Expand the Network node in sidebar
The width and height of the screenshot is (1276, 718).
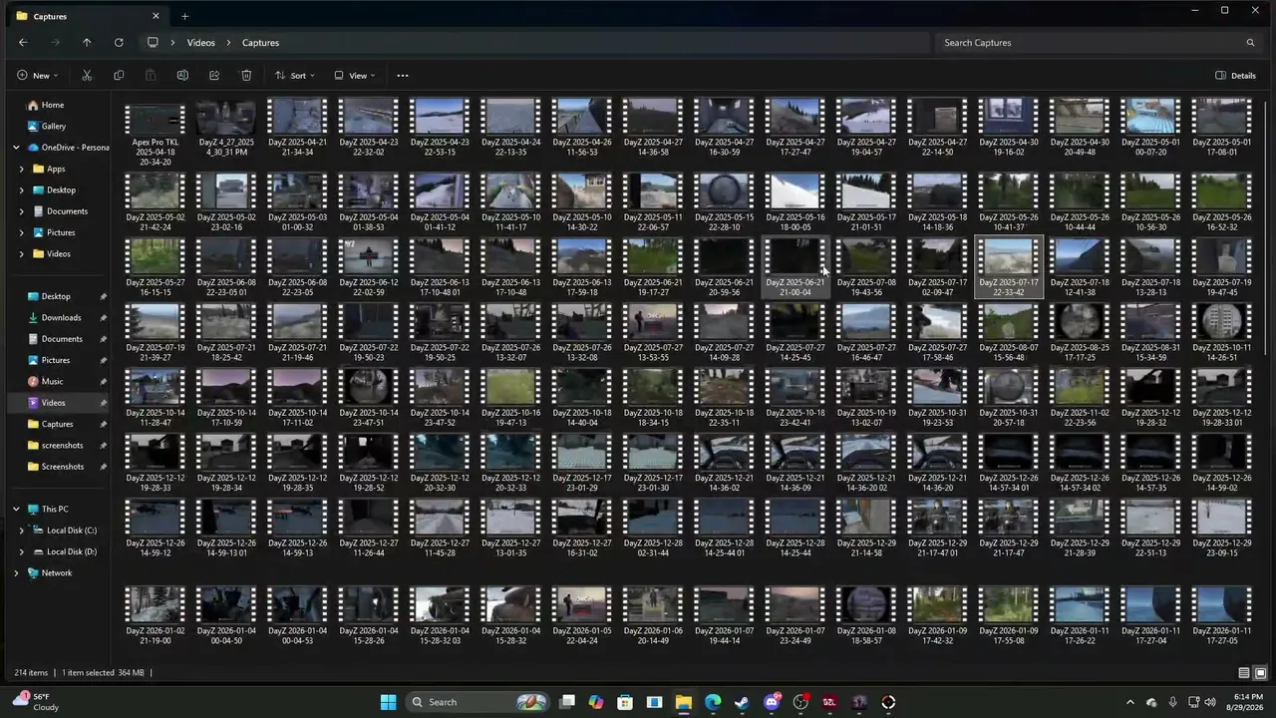[x=16, y=573]
